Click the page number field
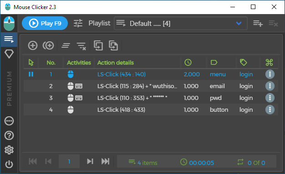The height and width of the screenshot is (174, 285). (x=69, y=161)
